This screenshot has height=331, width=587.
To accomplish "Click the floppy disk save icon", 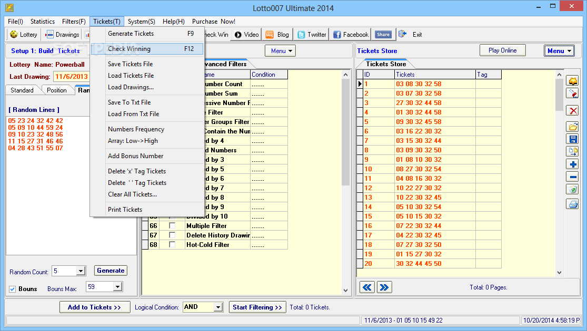I will point(572,139).
